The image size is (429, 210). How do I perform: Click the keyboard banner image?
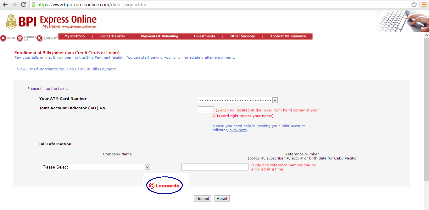coord(401,21)
